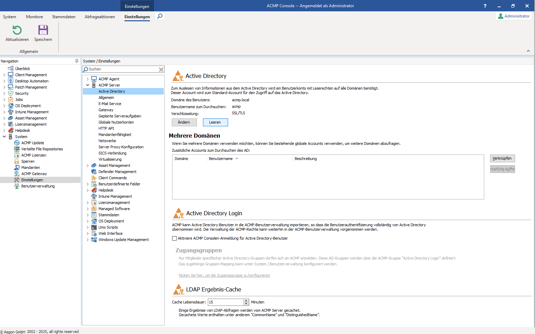The image size is (535, 334).
Task: Increase Cache Lebensdauer with the up stepper
Action: (246, 300)
